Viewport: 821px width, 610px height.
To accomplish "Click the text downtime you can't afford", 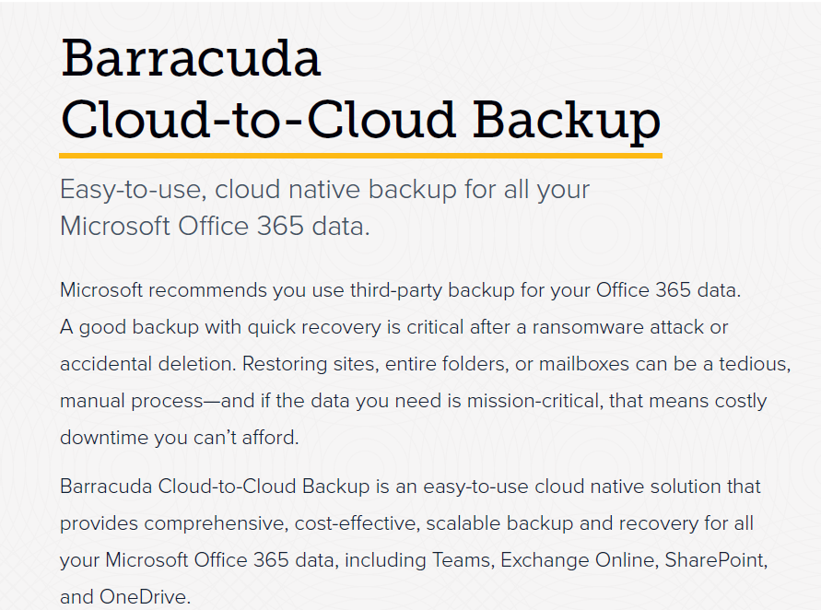I will [179, 438].
